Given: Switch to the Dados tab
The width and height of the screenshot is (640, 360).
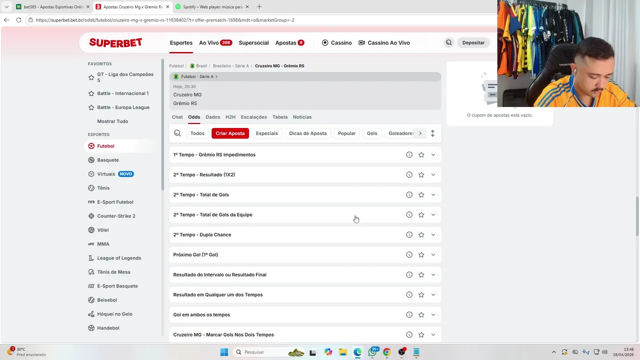Looking at the screenshot, I should [x=212, y=117].
